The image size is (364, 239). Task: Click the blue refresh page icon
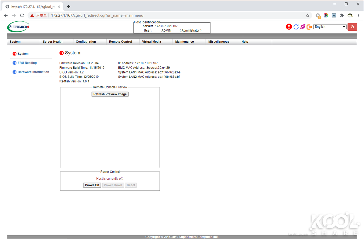point(296,27)
